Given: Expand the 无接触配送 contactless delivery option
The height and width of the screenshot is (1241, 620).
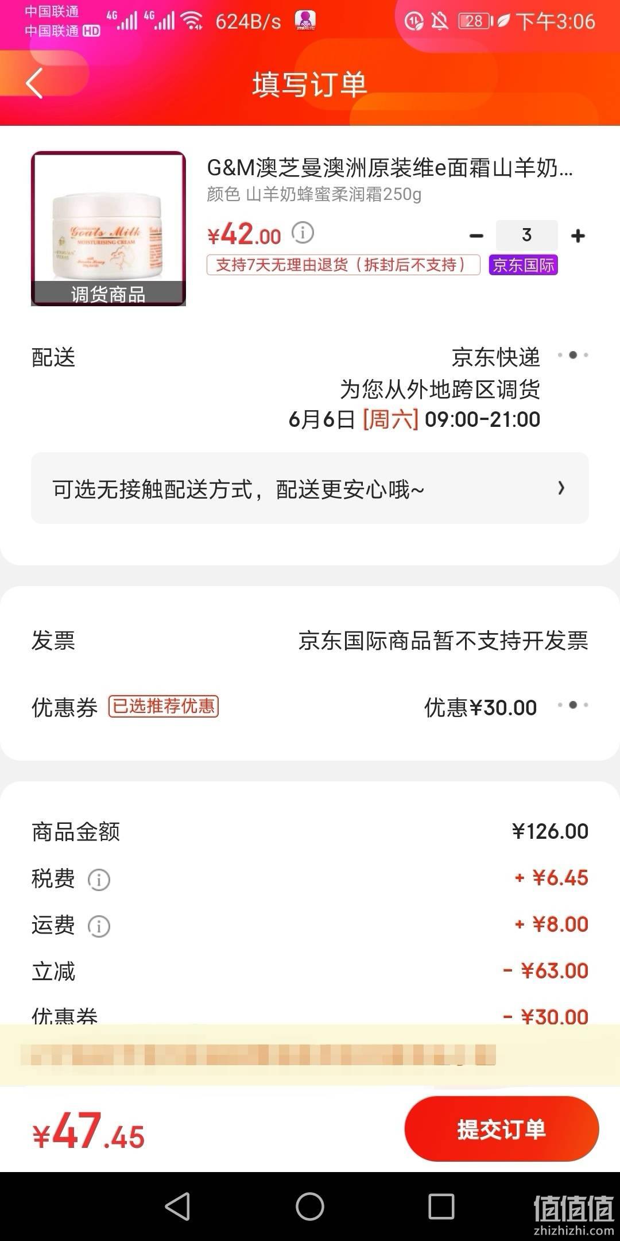Looking at the screenshot, I should [x=310, y=488].
